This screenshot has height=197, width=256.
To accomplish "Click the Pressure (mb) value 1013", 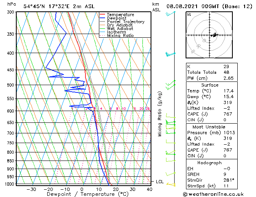I will (230, 133).
